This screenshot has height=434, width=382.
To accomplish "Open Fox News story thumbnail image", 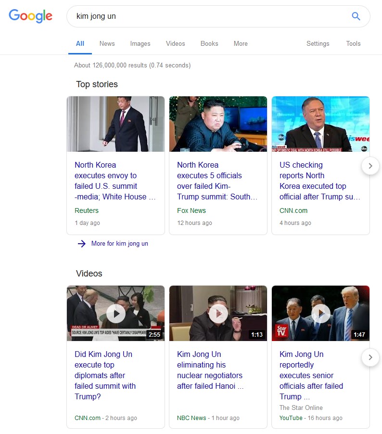I will click(x=218, y=124).
